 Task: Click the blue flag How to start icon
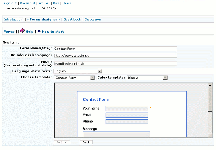[x=39, y=31]
